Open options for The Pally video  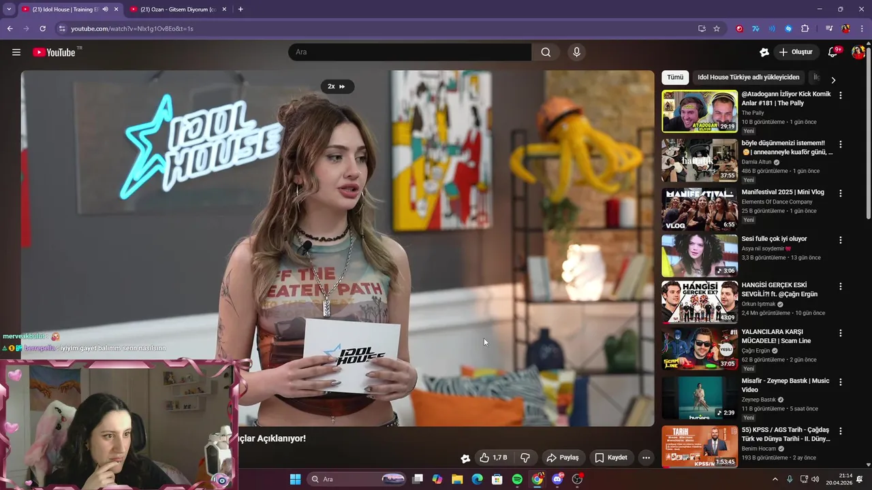(x=840, y=95)
